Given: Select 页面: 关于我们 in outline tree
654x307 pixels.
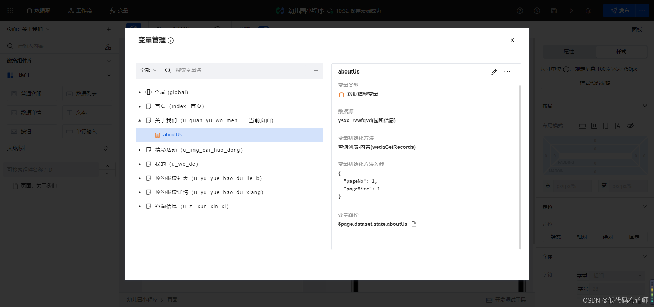Looking at the screenshot, I should [35, 186].
